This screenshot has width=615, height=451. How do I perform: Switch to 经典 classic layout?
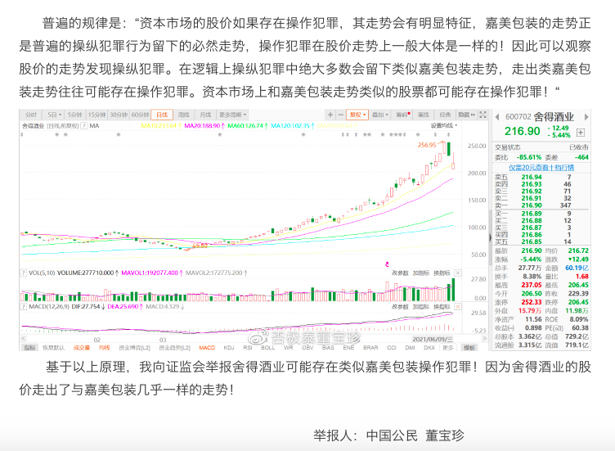point(445,115)
